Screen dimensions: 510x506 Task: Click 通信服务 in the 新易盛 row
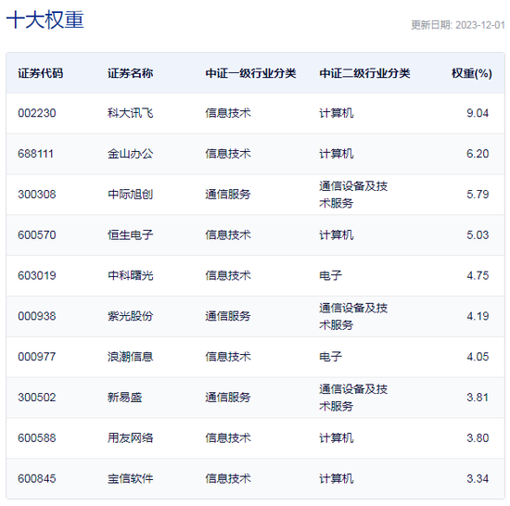click(x=228, y=398)
